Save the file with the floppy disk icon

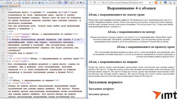[x=8, y=2]
